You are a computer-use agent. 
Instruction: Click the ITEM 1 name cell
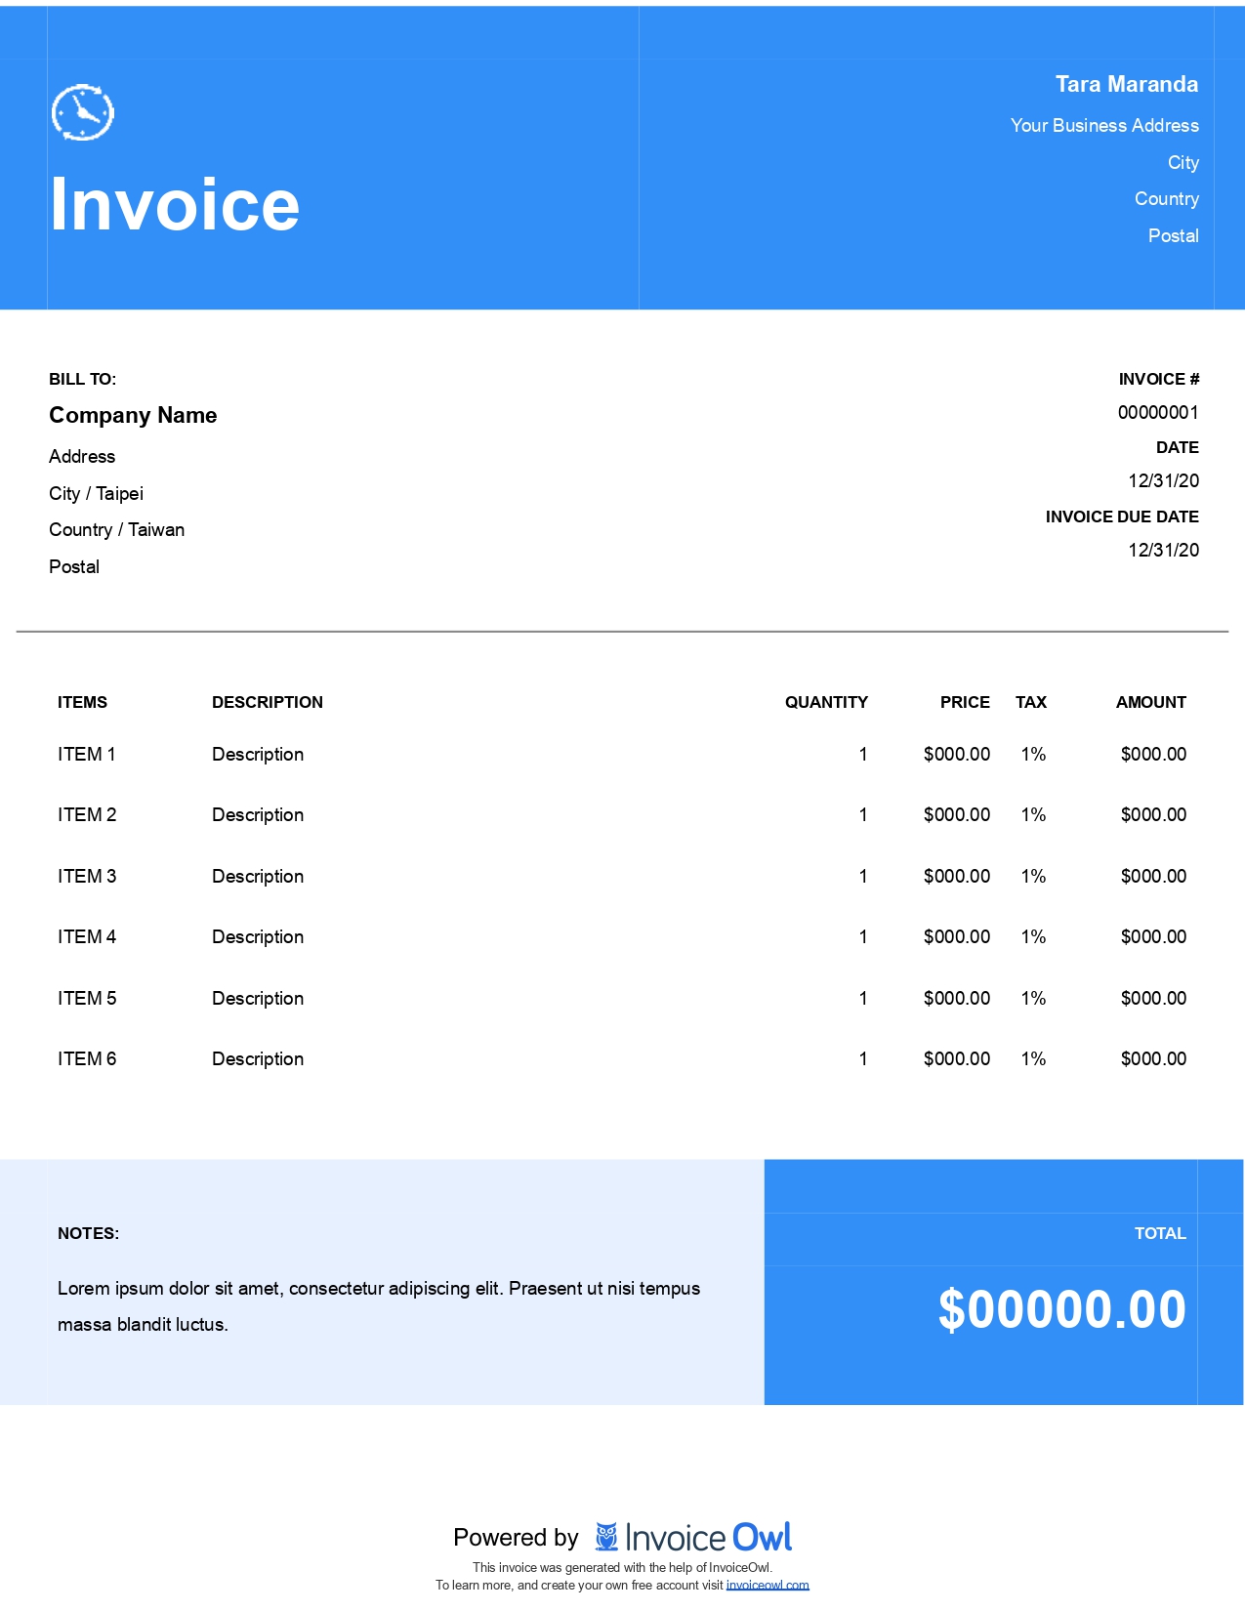coord(86,754)
